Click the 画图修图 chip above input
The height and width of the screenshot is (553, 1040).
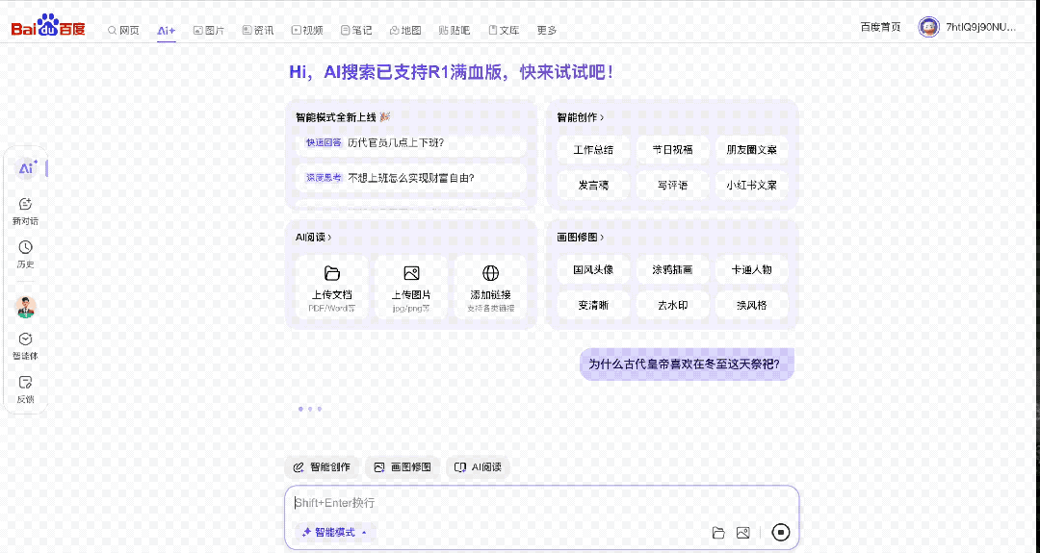pos(403,466)
